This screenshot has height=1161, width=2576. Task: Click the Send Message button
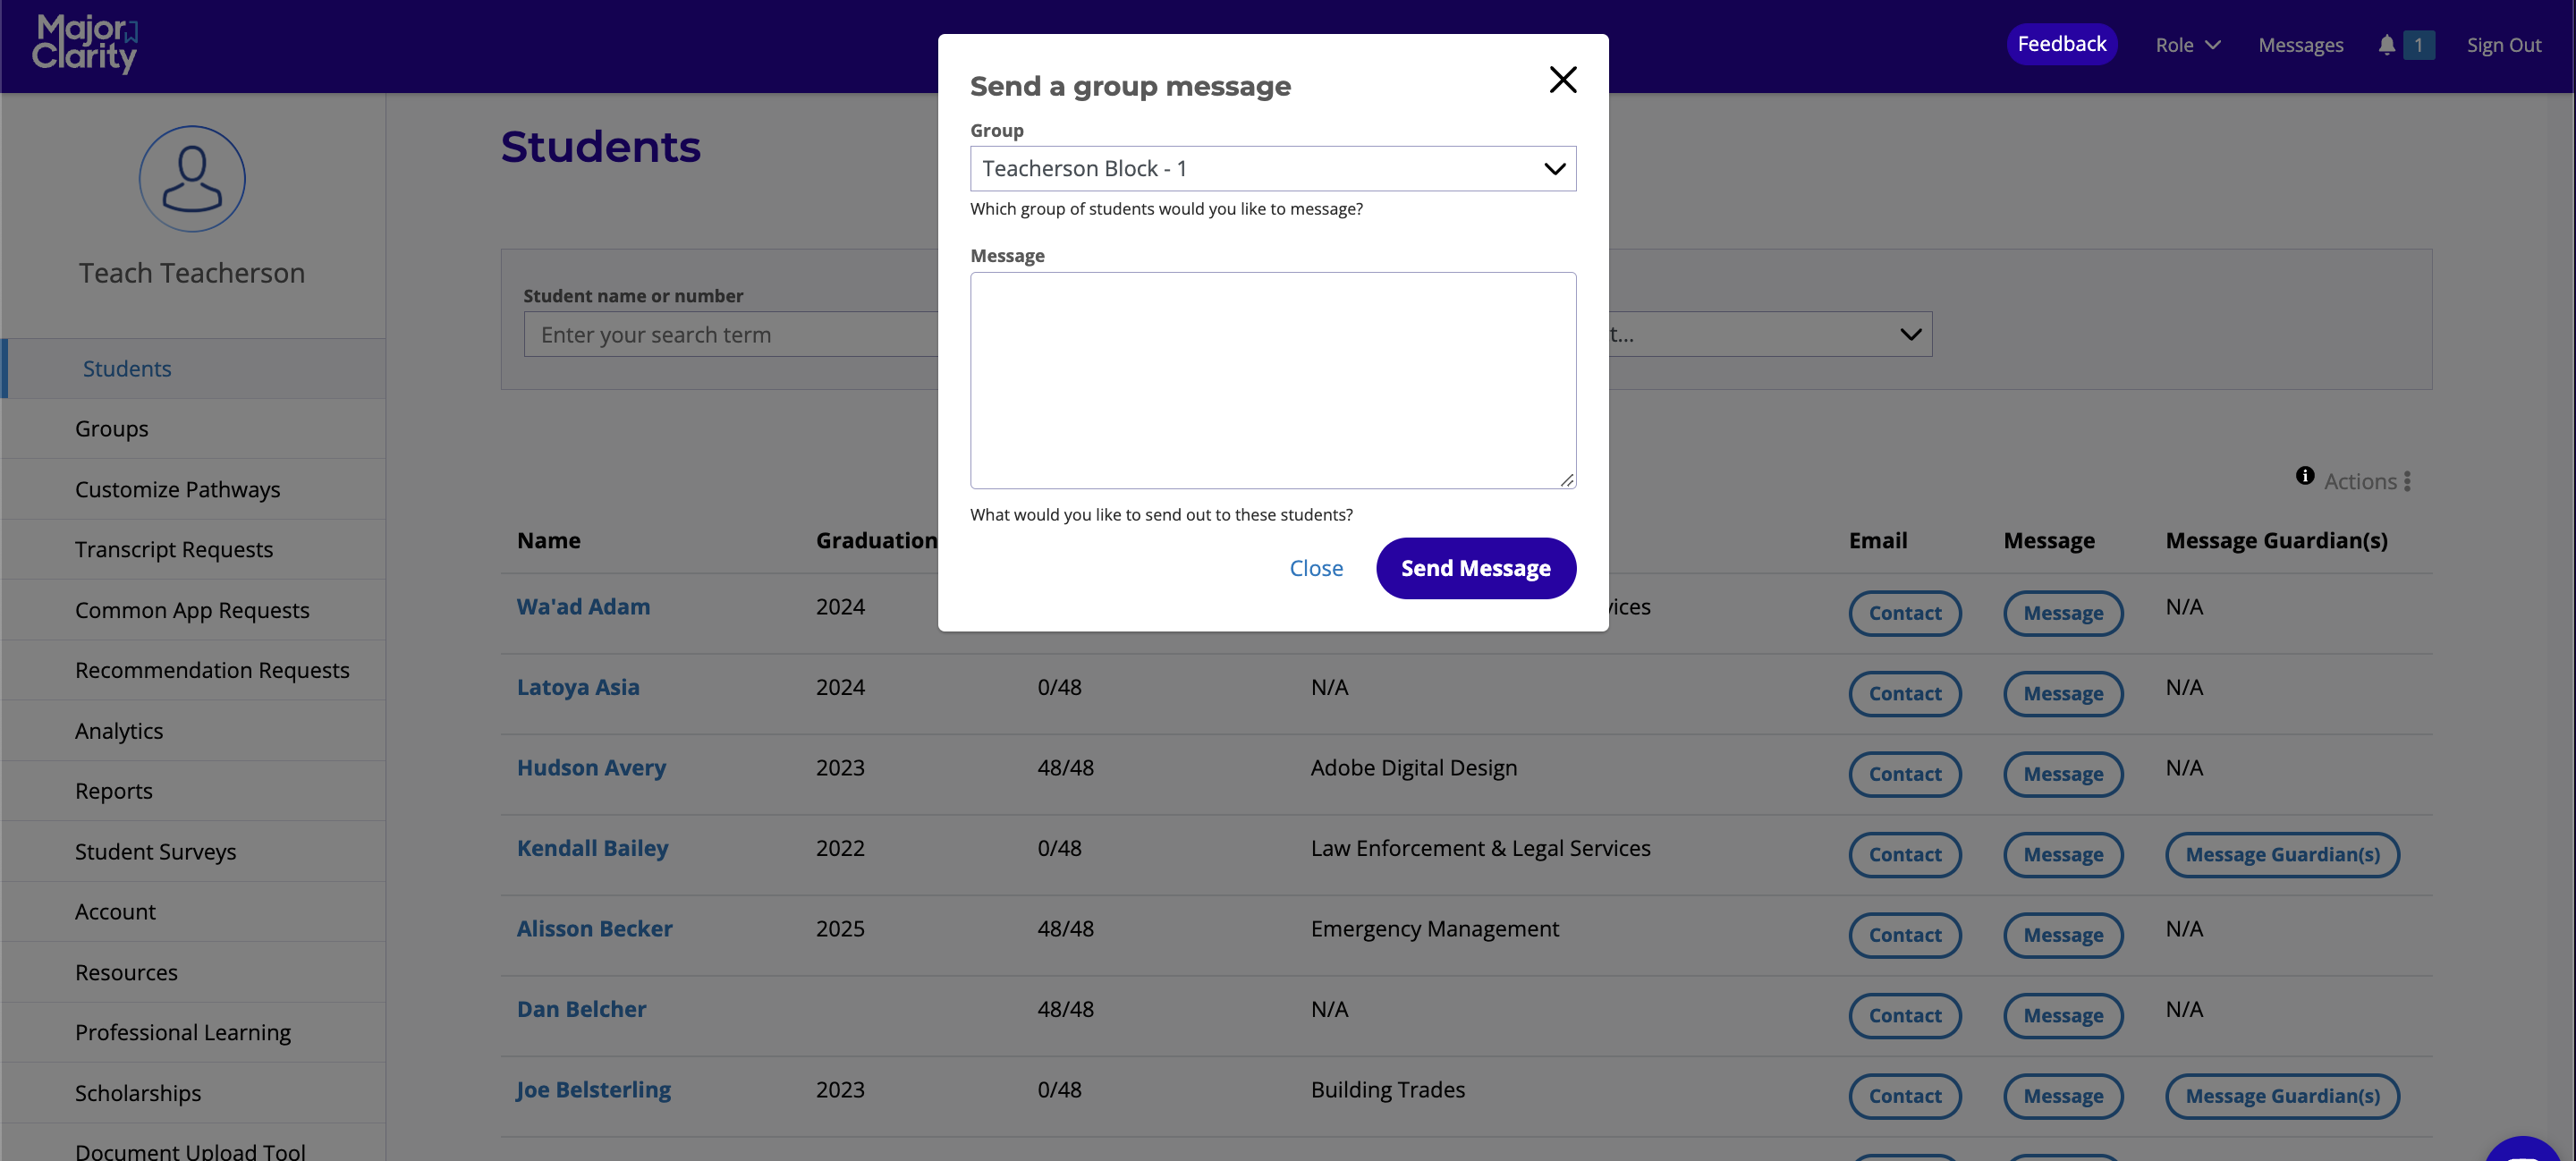(x=1475, y=568)
